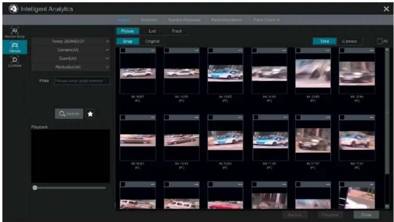Image resolution: width=394 pixels, height=222 pixels.
Task: Click the Intelligent Analytics logo icon
Action: click(x=13, y=9)
